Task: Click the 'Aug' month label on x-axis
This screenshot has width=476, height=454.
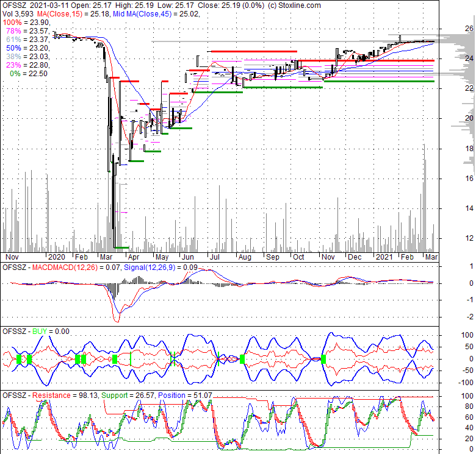Action: (x=245, y=257)
